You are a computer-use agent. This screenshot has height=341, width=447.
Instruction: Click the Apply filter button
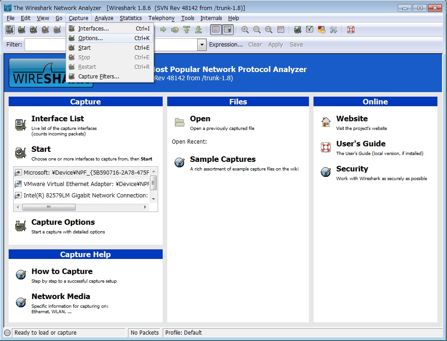(x=275, y=45)
